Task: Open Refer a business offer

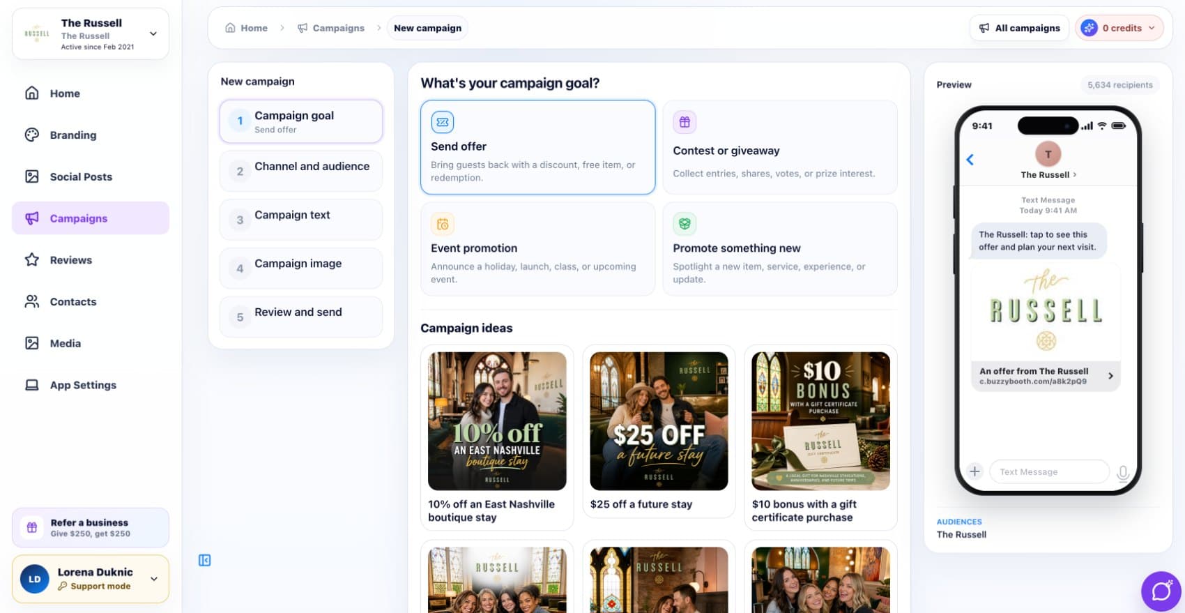Action: tap(91, 528)
